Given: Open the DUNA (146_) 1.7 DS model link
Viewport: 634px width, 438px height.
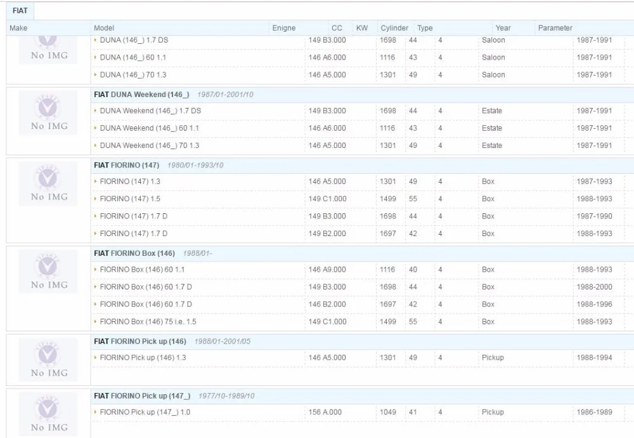Looking at the screenshot, I should (x=134, y=40).
